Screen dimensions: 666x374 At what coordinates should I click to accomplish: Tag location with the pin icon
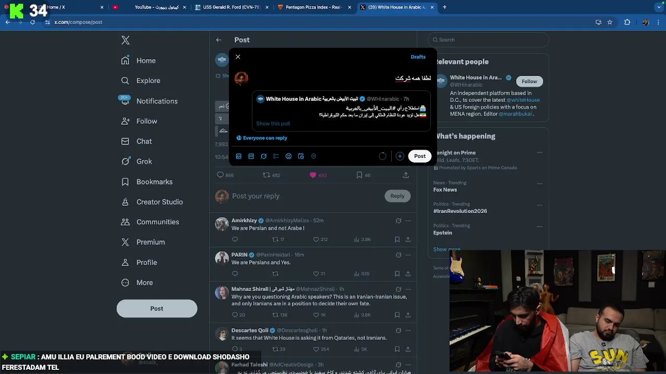point(313,156)
